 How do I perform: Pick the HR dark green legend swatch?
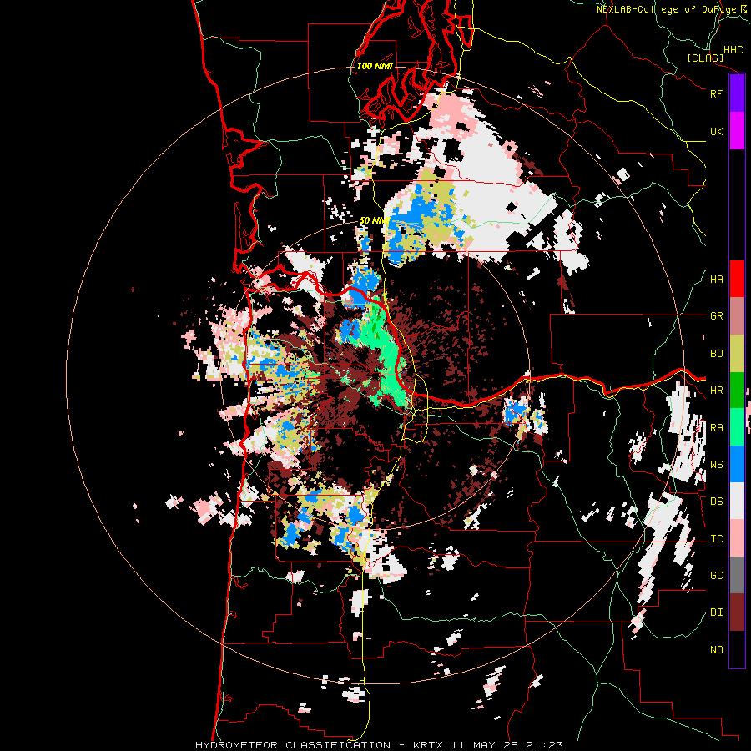coord(737,391)
